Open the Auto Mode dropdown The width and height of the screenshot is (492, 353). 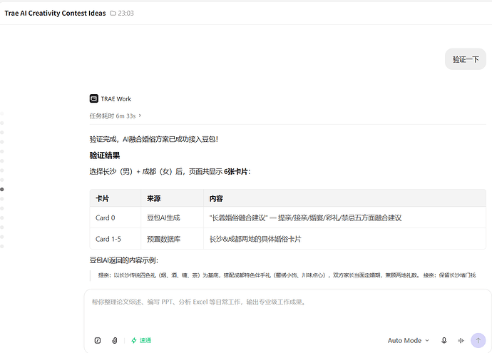[409, 340]
